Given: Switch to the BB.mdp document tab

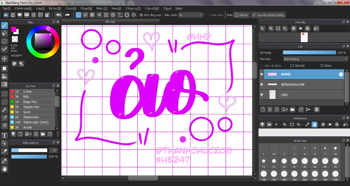Looking at the screenshot, I should [110, 22].
